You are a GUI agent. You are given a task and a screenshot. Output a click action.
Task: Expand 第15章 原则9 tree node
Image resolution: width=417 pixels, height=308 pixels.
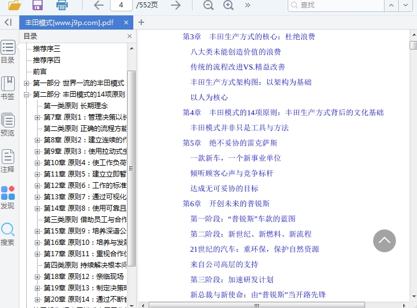37,231
